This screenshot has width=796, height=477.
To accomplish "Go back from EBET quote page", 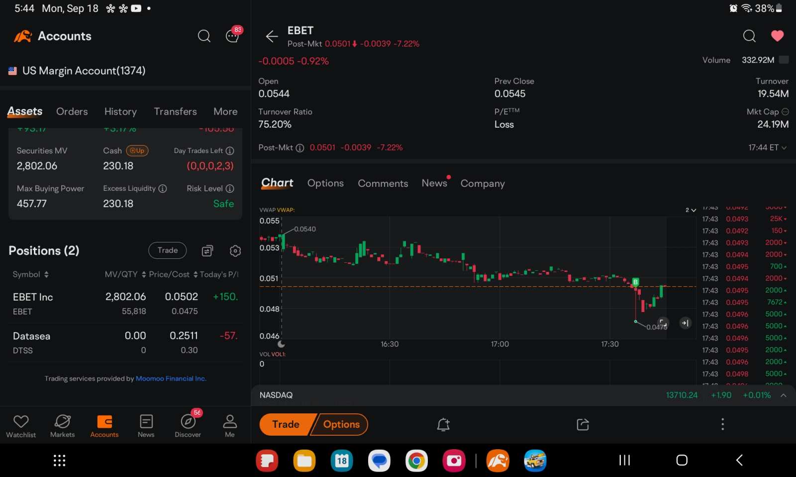I will pyautogui.click(x=272, y=36).
